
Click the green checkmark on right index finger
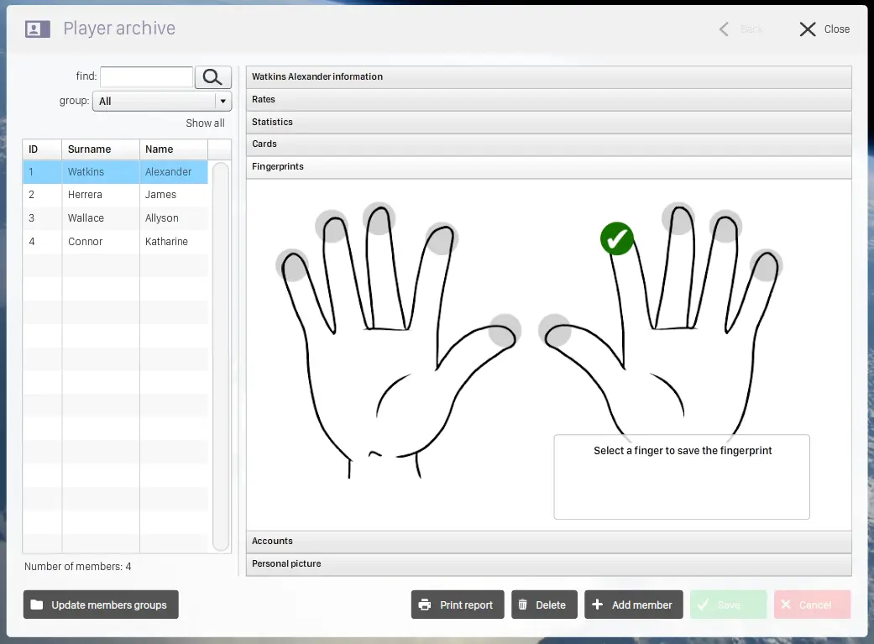617,238
